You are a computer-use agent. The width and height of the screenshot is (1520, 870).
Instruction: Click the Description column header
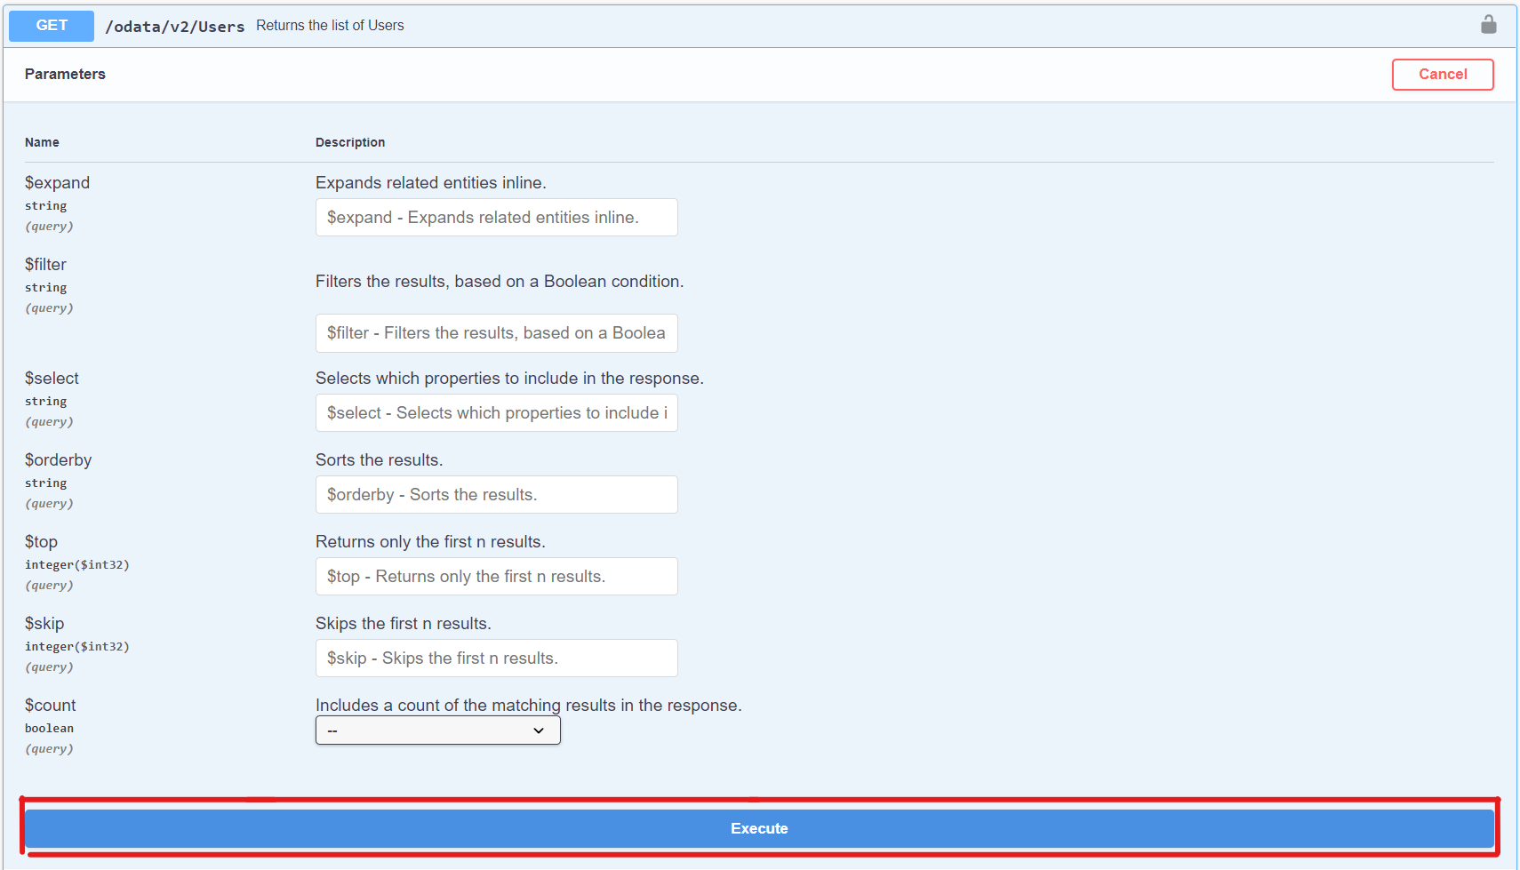350,142
